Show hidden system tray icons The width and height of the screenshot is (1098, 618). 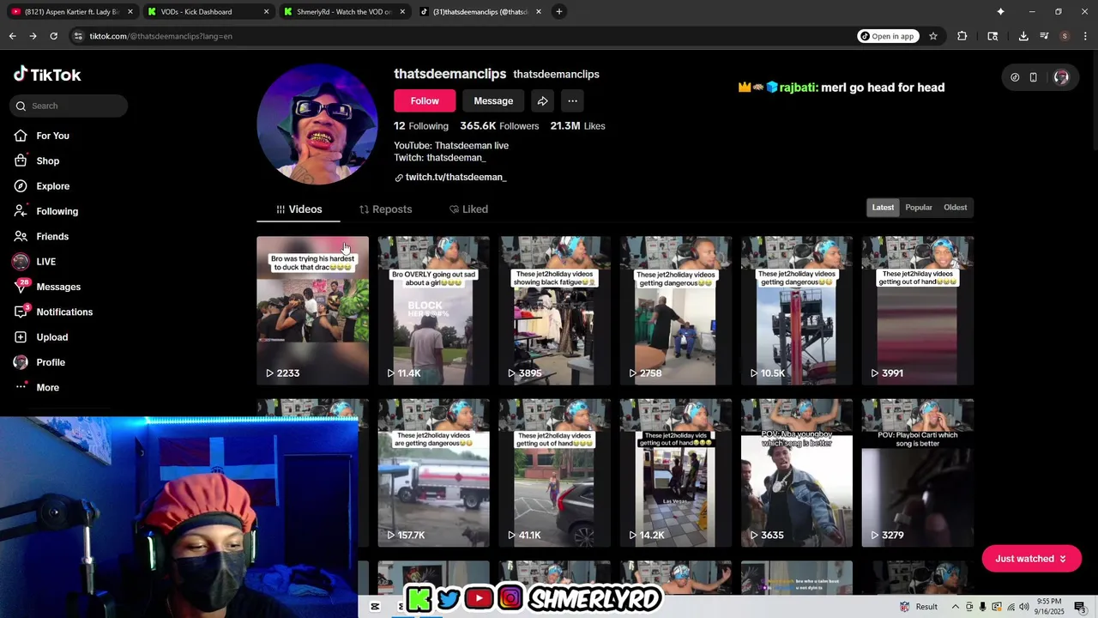pyautogui.click(x=955, y=607)
